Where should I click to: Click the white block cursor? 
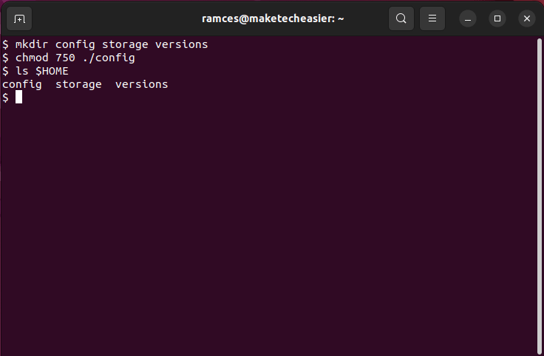pyautogui.click(x=18, y=97)
